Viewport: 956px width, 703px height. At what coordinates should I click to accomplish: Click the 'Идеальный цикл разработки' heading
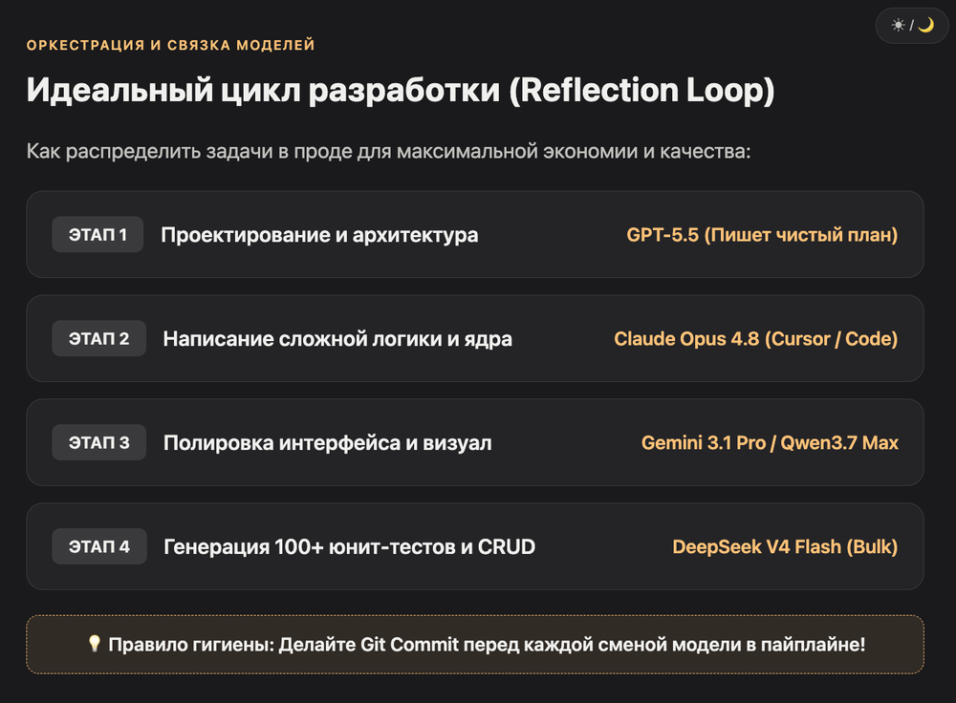(400, 91)
